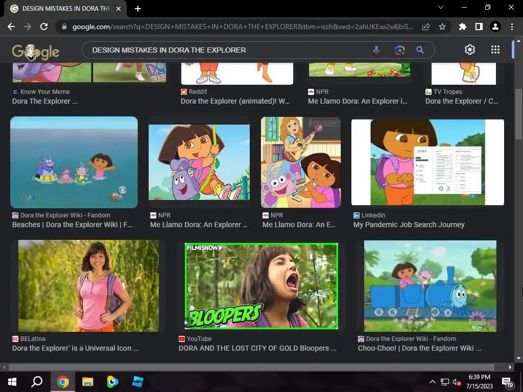Screen dimensions: 523x392
Task: Click the URL address bar
Action: pos(243,27)
